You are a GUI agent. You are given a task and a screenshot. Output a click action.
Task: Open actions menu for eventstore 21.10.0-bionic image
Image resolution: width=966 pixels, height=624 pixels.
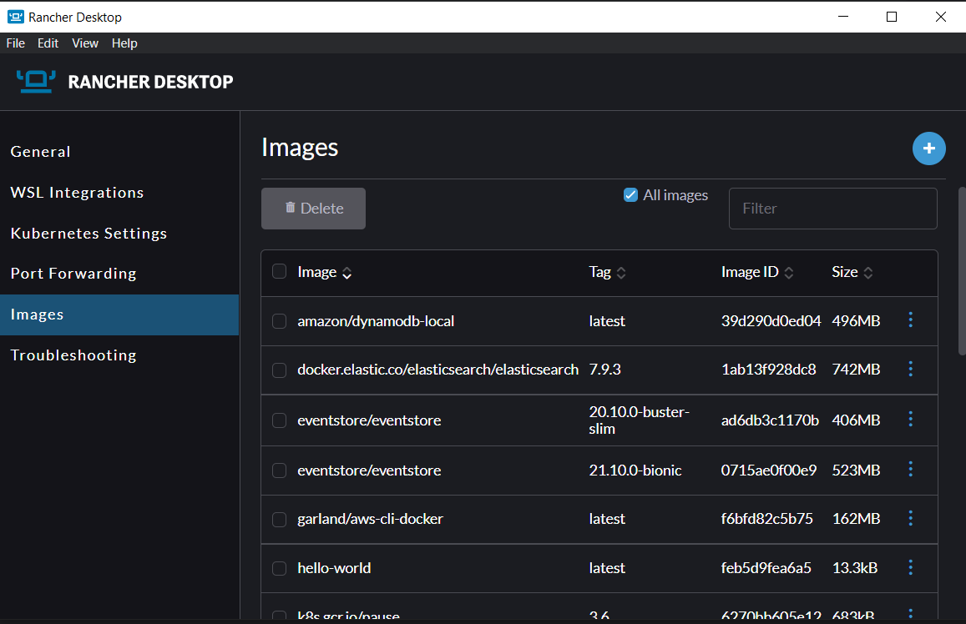pos(910,469)
